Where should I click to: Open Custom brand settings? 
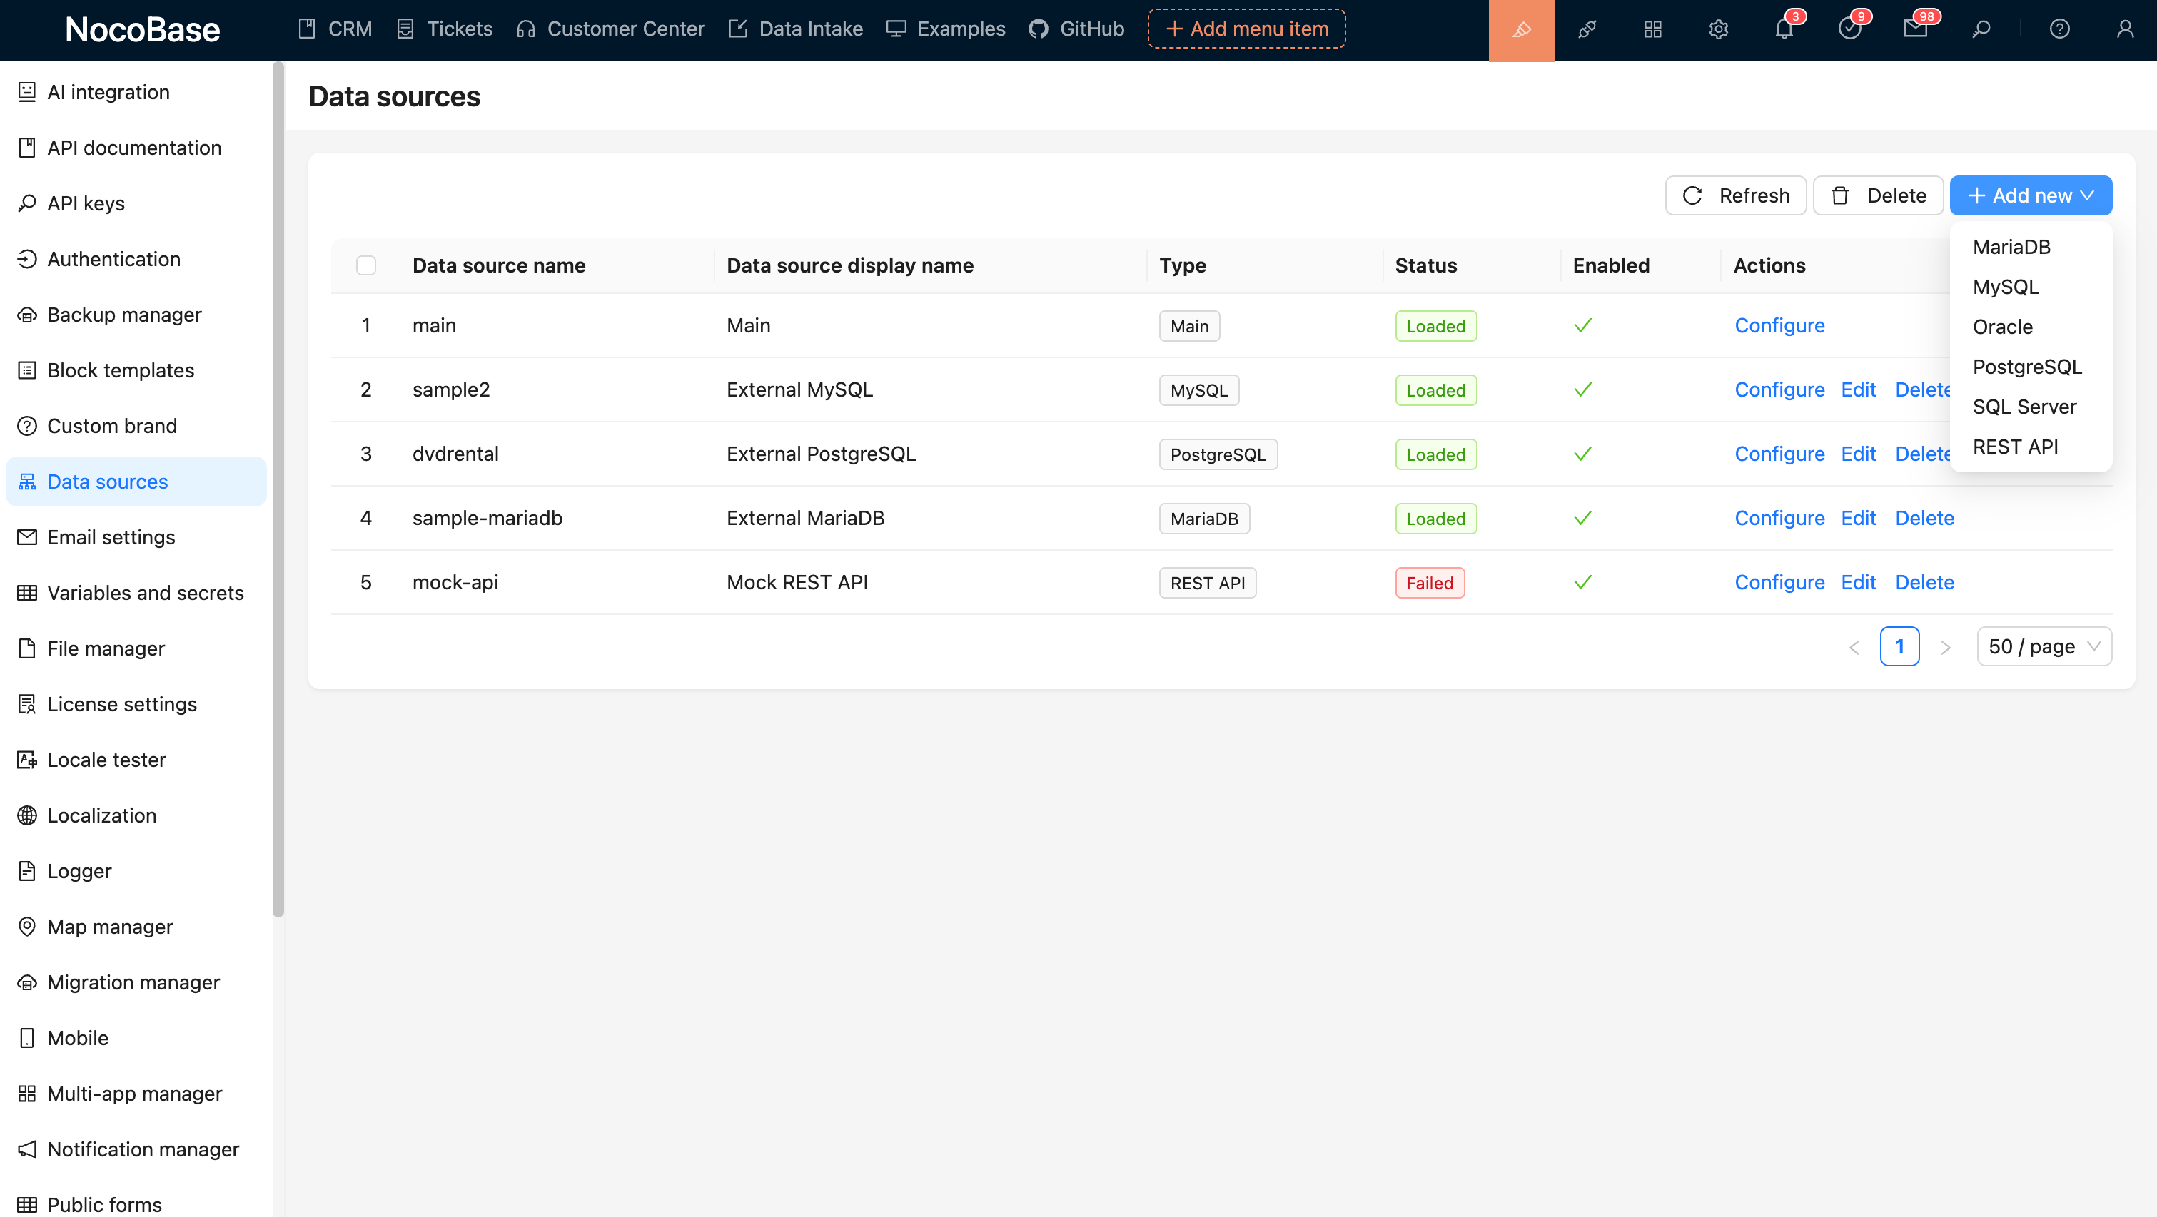[136, 426]
